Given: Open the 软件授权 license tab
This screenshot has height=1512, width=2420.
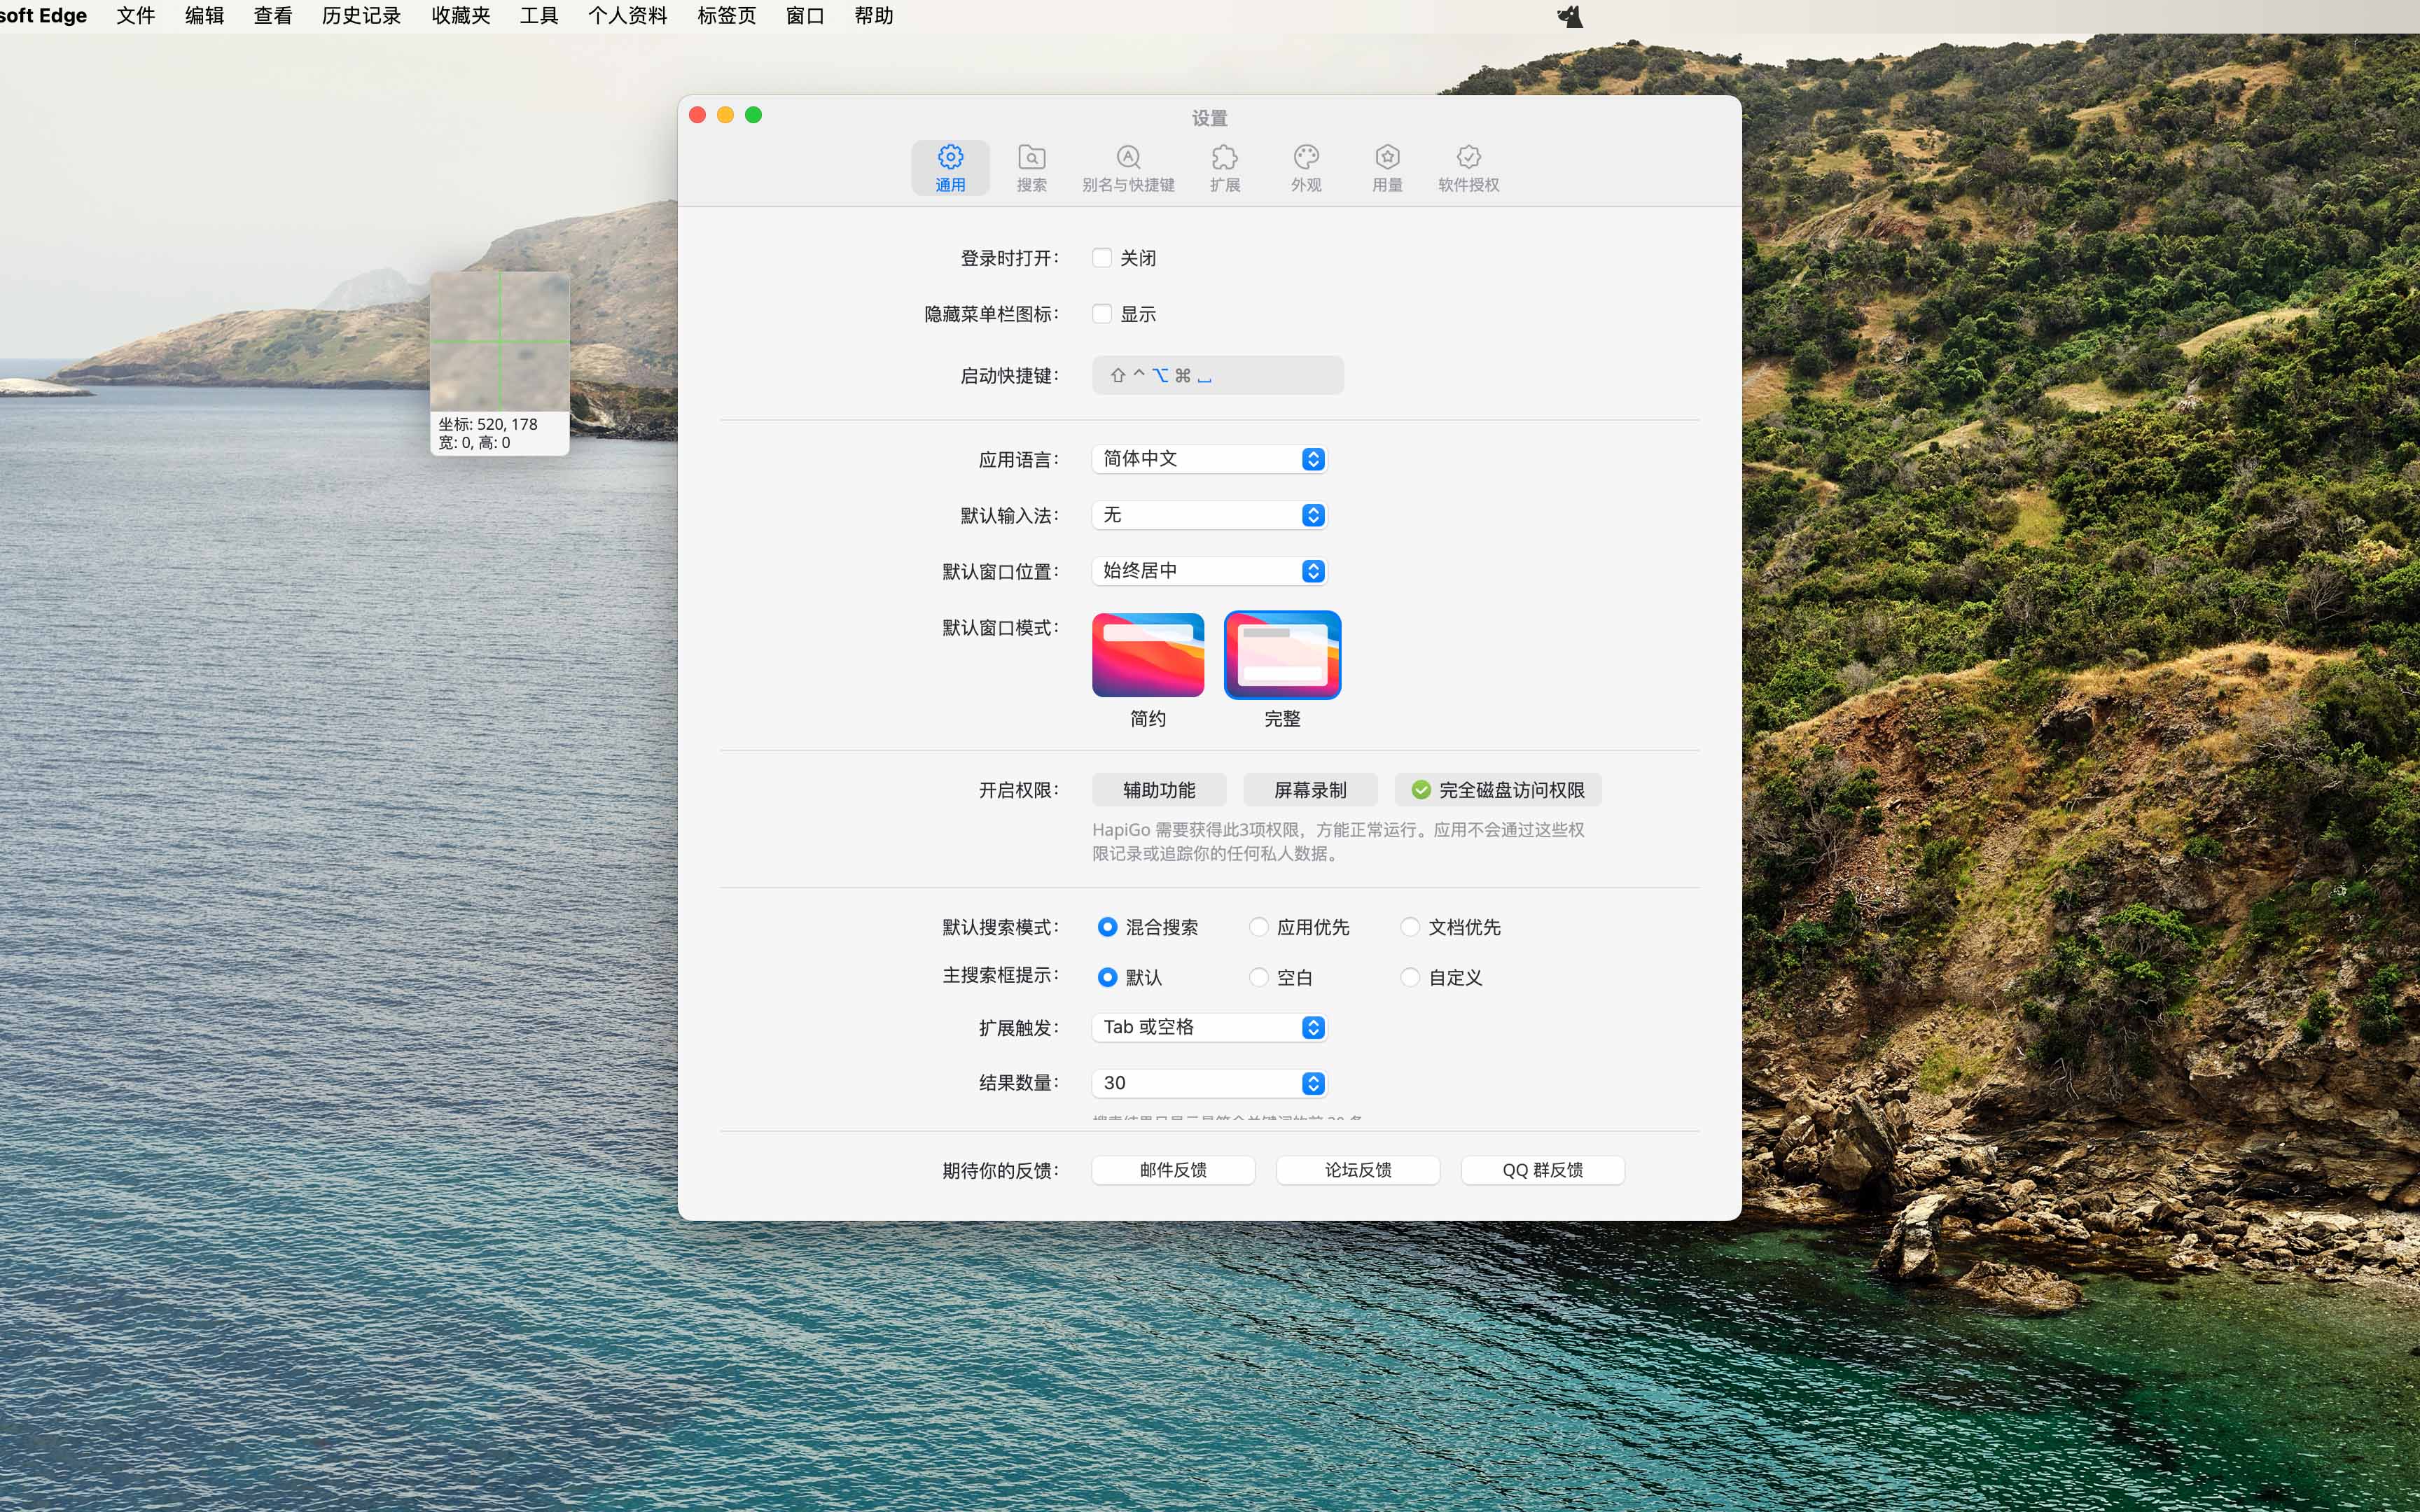Looking at the screenshot, I should click(1468, 168).
